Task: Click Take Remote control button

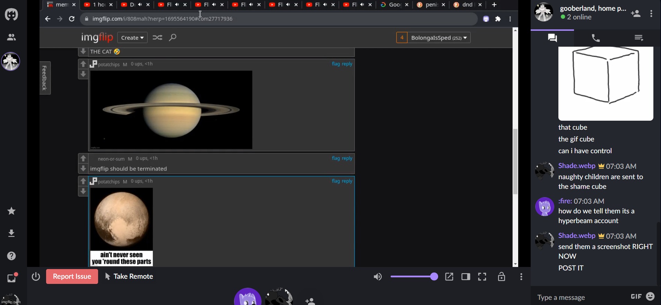Action: pyautogui.click(x=129, y=277)
